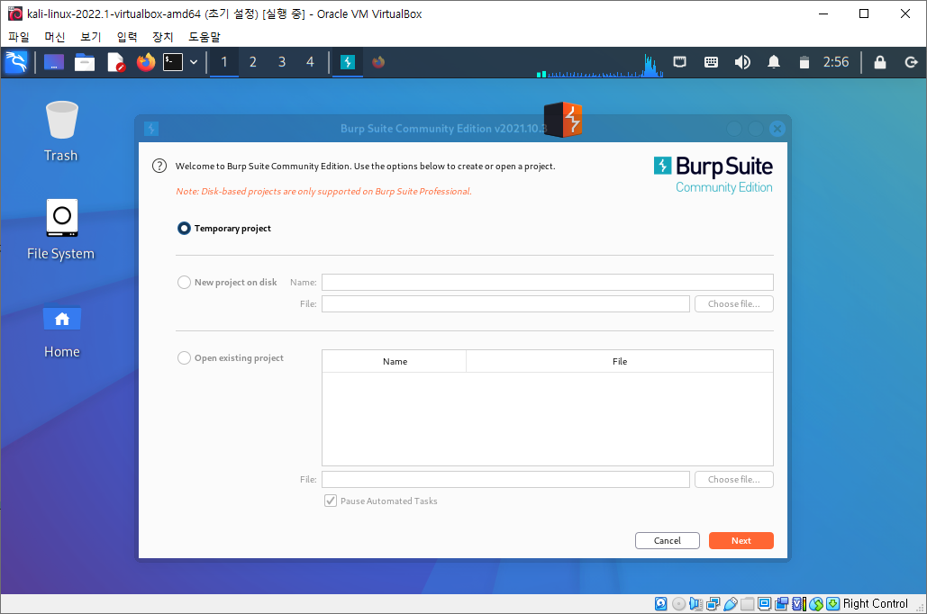This screenshot has height=614, width=927.
Task: Switch to workspace 3
Action: pos(282,62)
